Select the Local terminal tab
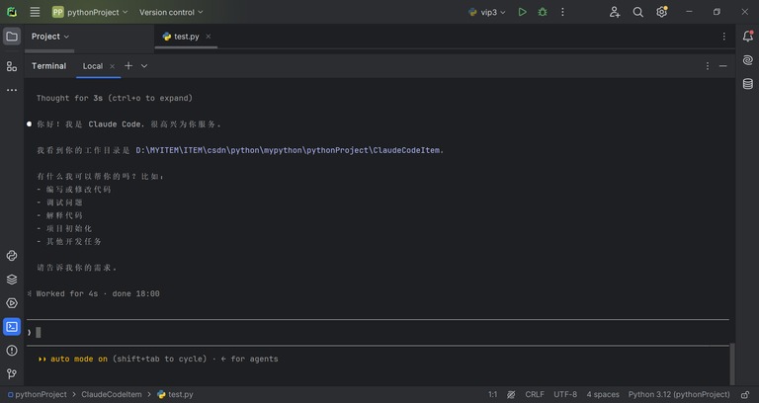This screenshot has width=759, height=403. point(93,66)
